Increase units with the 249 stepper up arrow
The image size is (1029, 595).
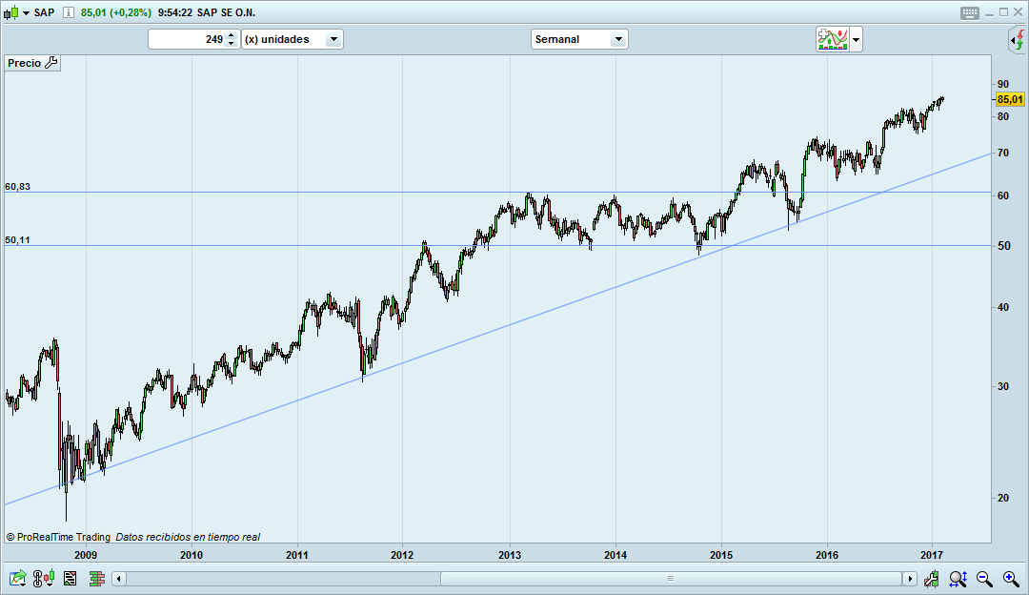click(231, 35)
